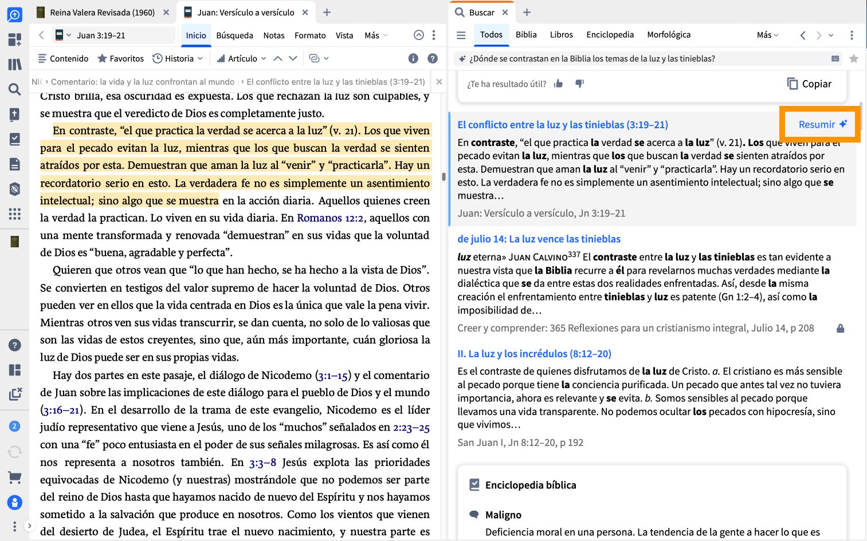
Task: Open the search panel hamburger menu
Action: [461, 35]
